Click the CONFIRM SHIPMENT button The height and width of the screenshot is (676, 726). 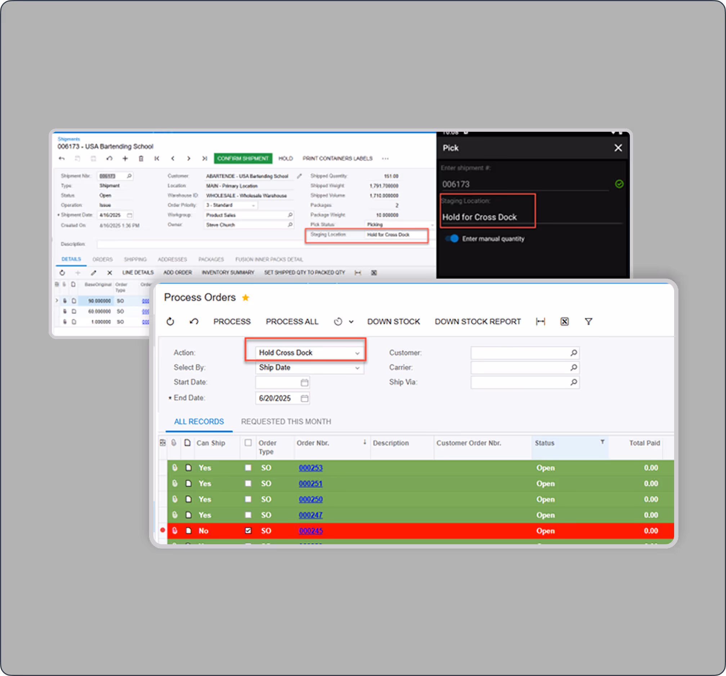coord(242,158)
